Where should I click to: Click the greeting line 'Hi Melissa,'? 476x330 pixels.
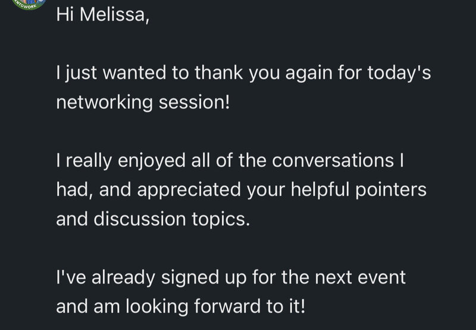[x=103, y=14]
